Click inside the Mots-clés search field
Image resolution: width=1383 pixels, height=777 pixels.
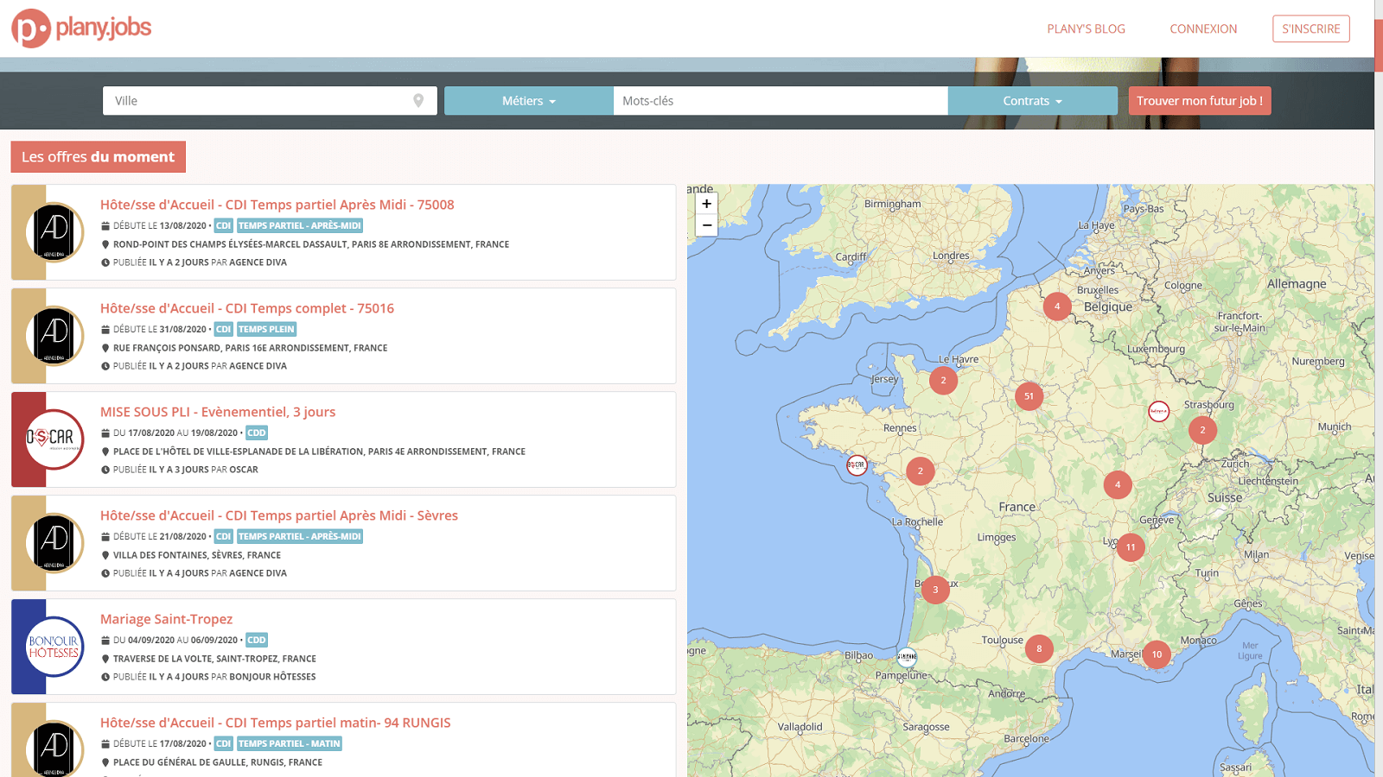tap(778, 100)
